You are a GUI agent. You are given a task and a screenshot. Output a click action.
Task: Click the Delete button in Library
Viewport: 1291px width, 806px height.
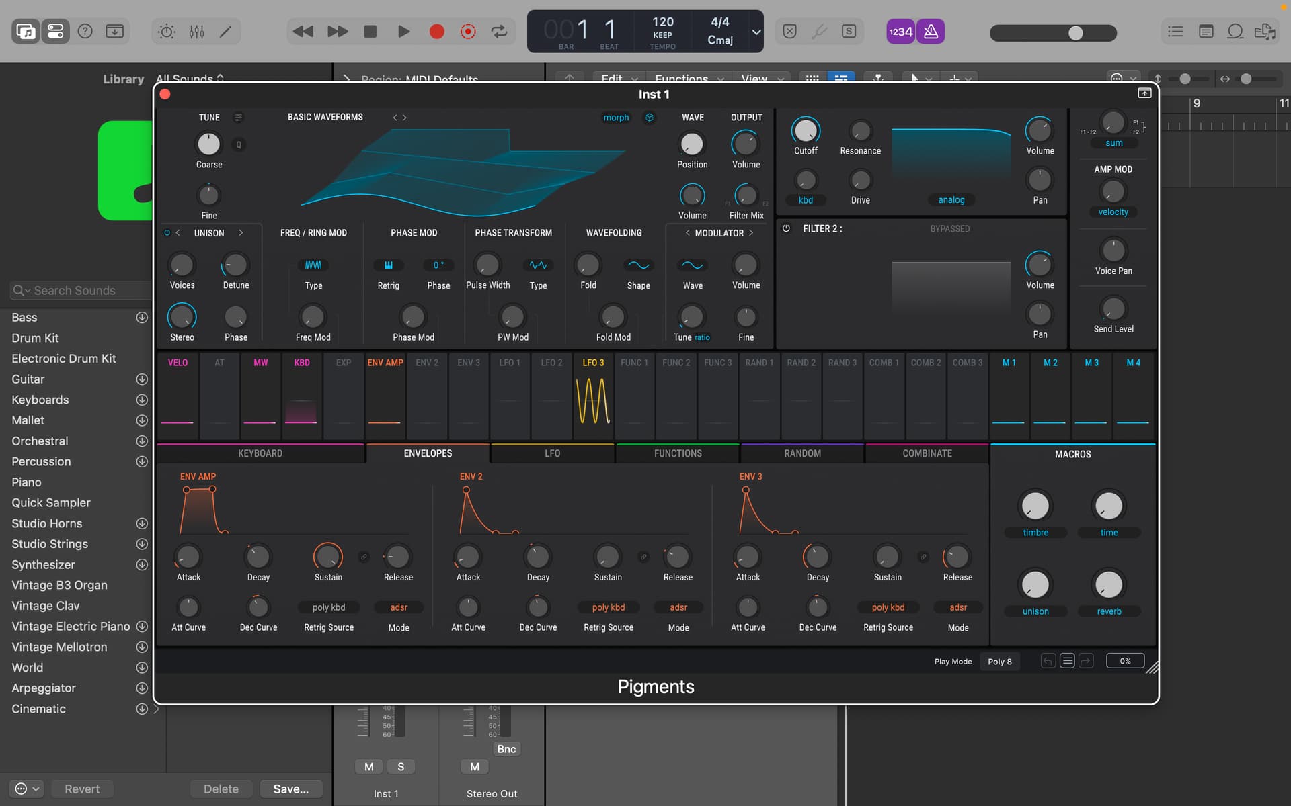[221, 789]
